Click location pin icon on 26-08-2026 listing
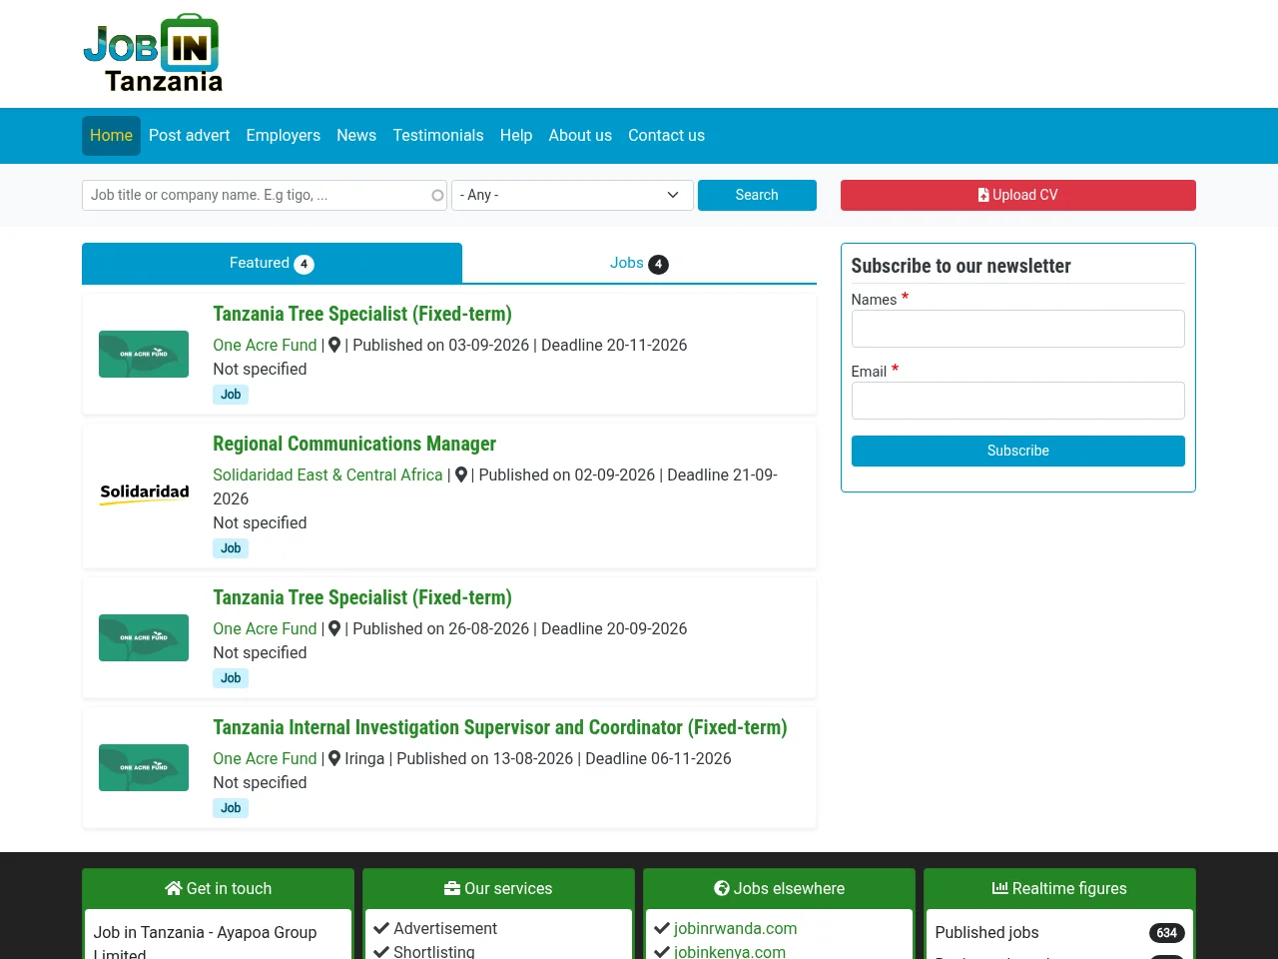This screenshot has width=1278, height=959. [x=334, y=628]
